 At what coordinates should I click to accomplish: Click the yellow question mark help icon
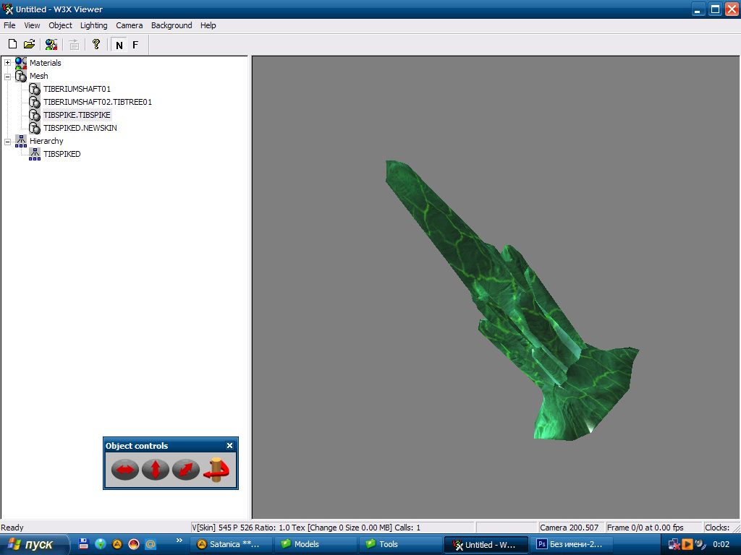point(96,44)
